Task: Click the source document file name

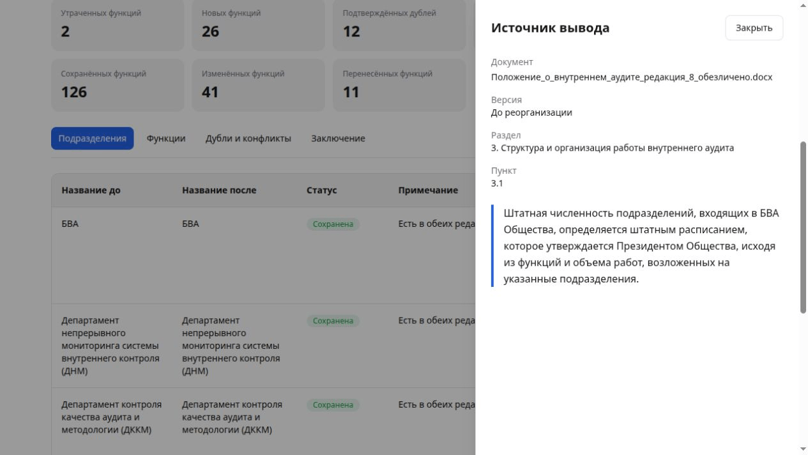Action: coord(632,77)
